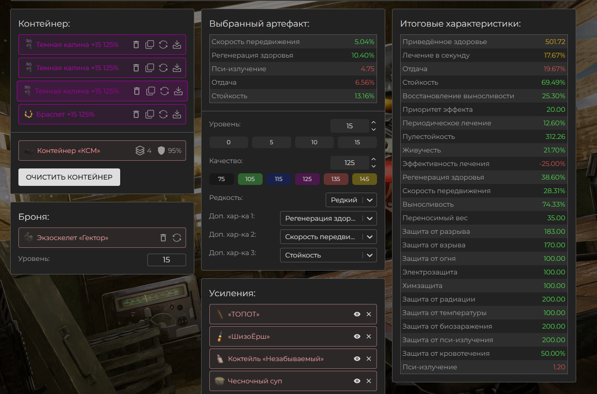Remove Коктейль «Незабываемый» with its X
The height and width of the screenshot is (394, 597).
(x=369, y=359)
